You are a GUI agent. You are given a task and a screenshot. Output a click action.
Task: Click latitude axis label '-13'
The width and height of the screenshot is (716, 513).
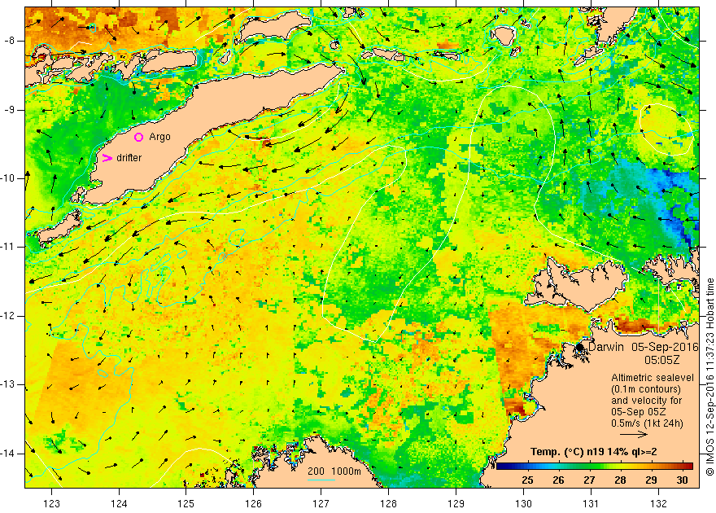tap(8, 384)
